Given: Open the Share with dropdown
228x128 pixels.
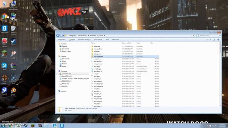Looking at the screenshot, I should pos(98,39).
